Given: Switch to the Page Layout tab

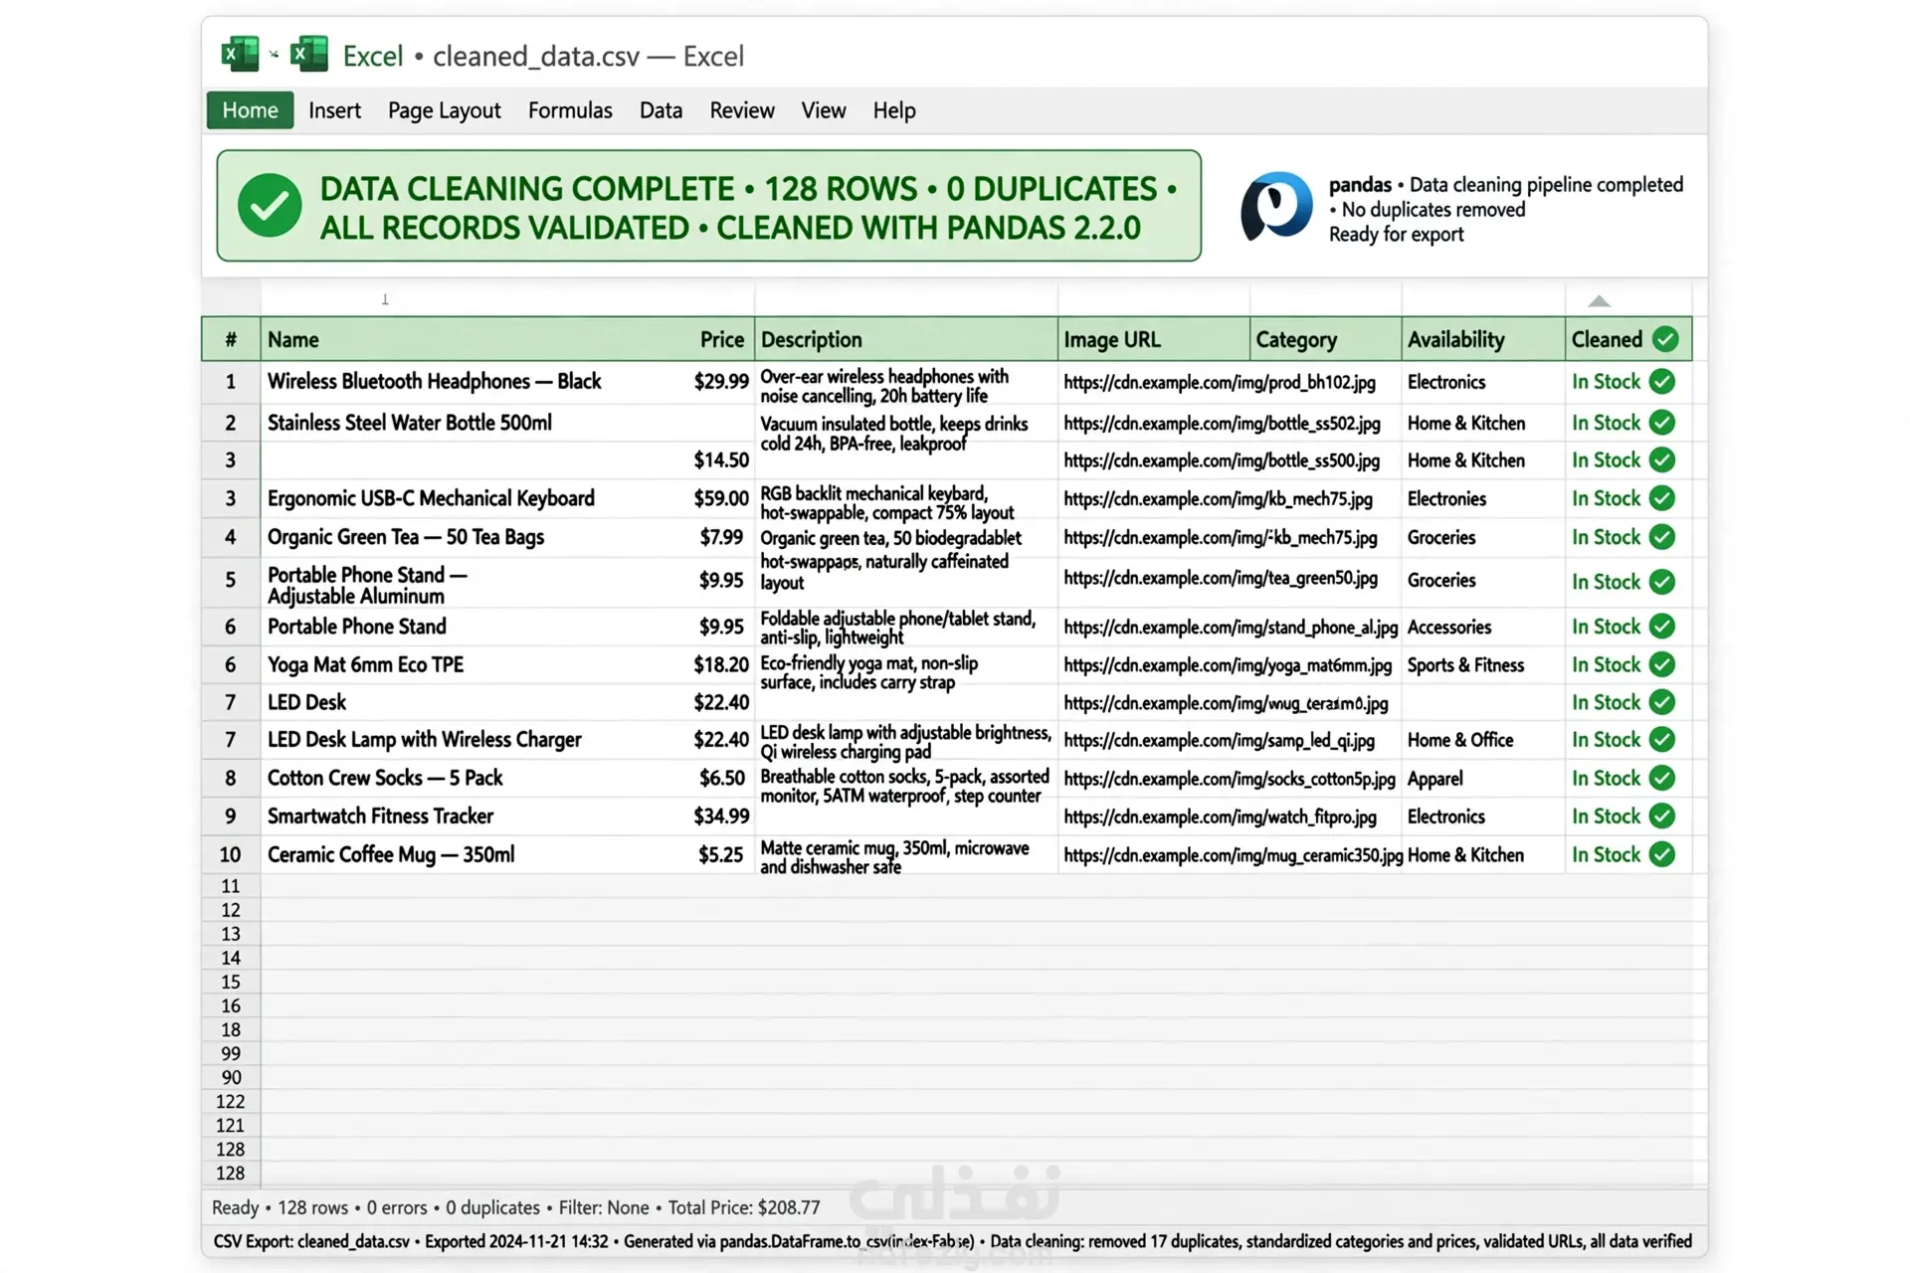Looking at the screenshot, I should [444, 110].
